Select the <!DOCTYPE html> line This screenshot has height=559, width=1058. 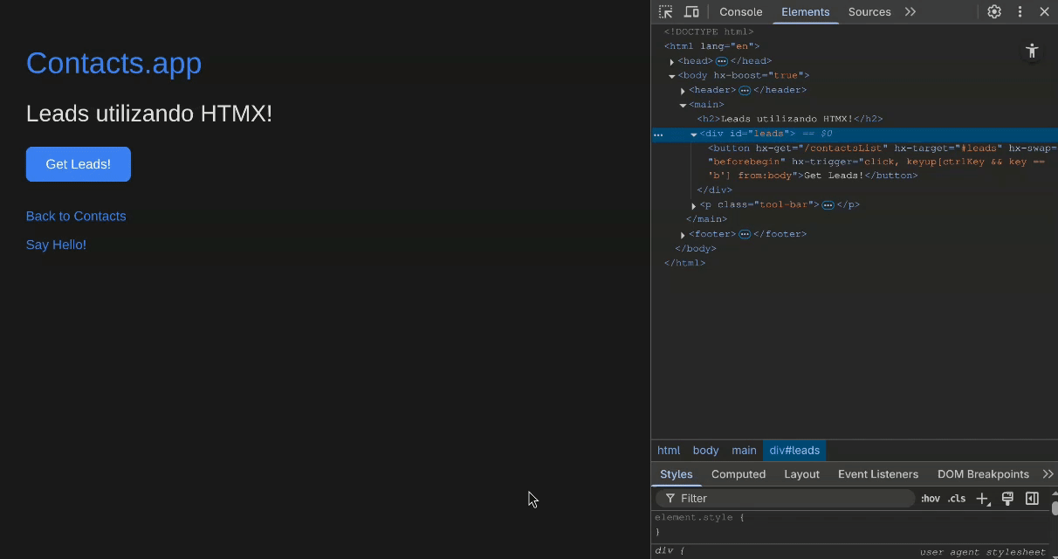coord(709,32)
